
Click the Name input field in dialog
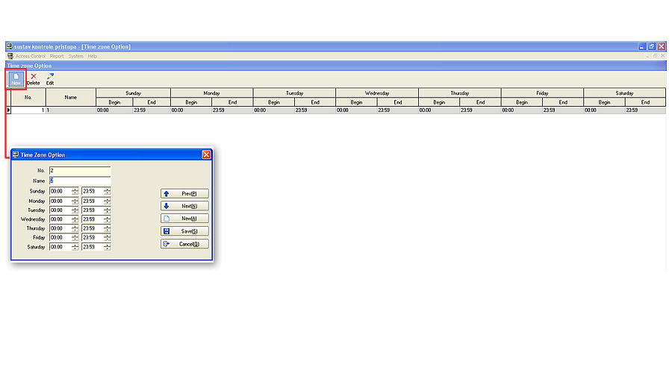79,181
